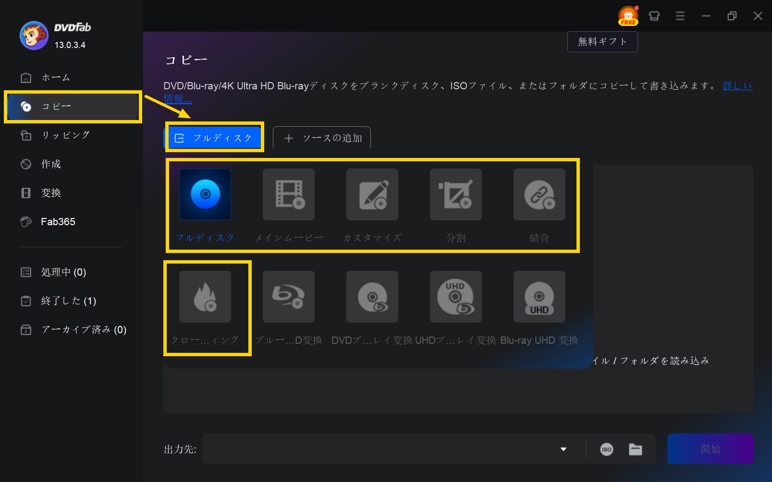Click the 無料ギフト tooltip button
Screen dimensions: 772x482
[602, 42]
